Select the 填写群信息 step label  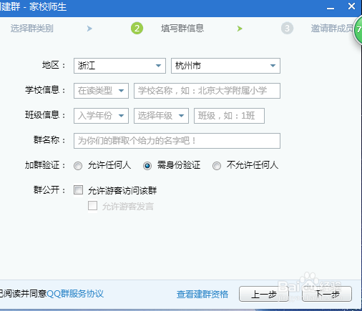(182, 29)
